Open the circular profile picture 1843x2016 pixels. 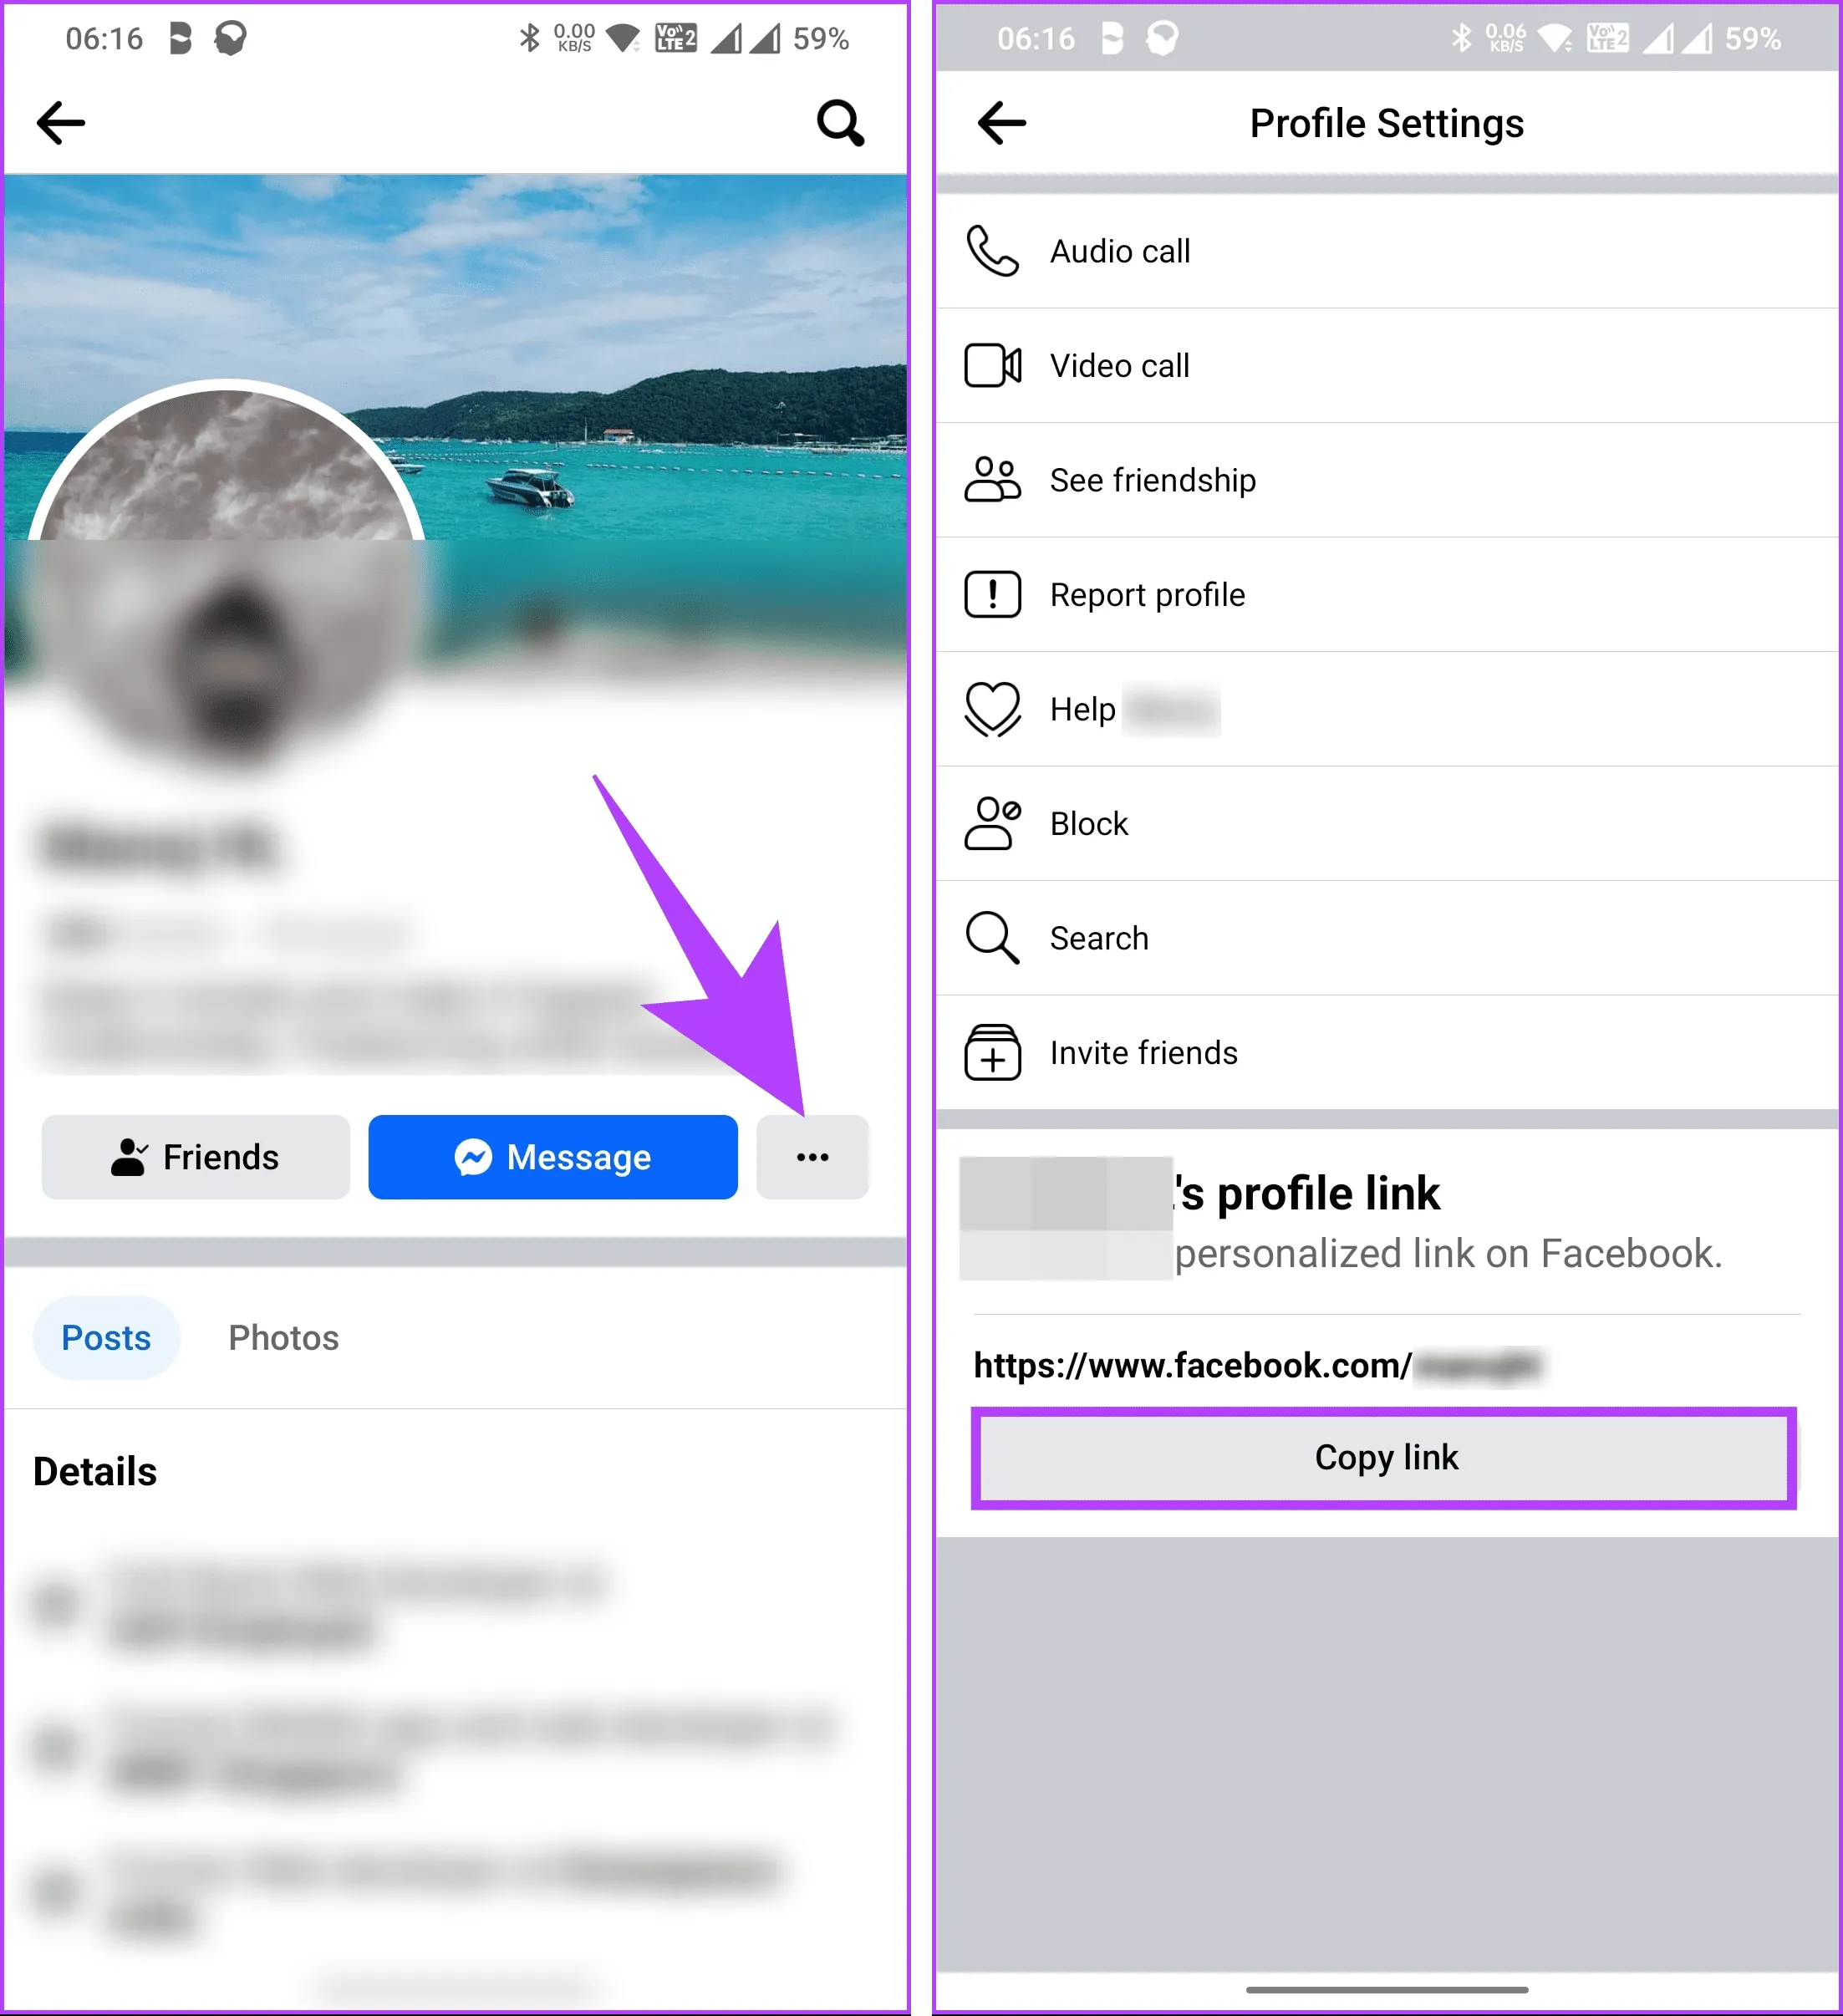point(227,575)
